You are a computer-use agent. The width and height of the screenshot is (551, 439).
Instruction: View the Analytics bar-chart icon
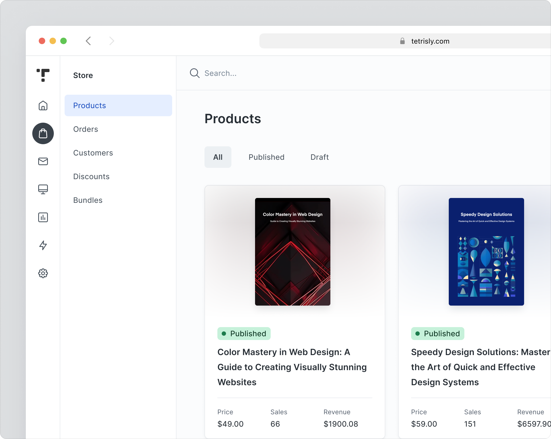click(x=43, y=217)
